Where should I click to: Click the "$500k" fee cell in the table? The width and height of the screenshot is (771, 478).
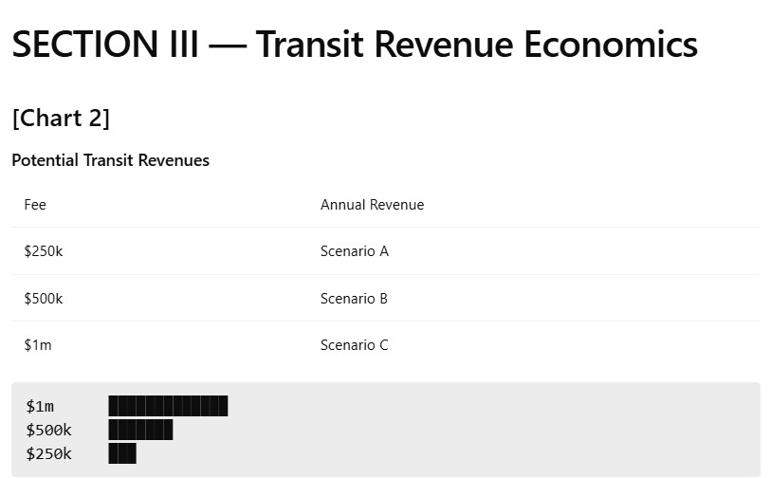pyautogui.click(x=44, y=299)
